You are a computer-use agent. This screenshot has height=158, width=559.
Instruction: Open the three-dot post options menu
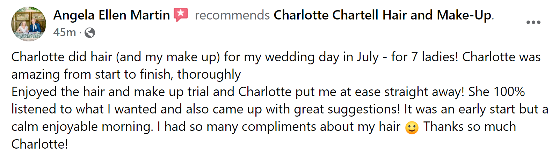(533, 22)
